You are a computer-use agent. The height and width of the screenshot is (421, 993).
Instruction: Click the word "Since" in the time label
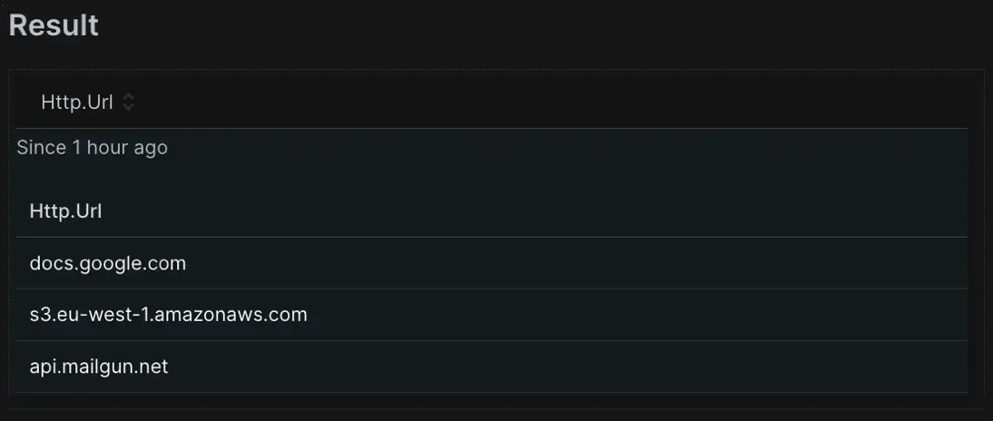42,147
